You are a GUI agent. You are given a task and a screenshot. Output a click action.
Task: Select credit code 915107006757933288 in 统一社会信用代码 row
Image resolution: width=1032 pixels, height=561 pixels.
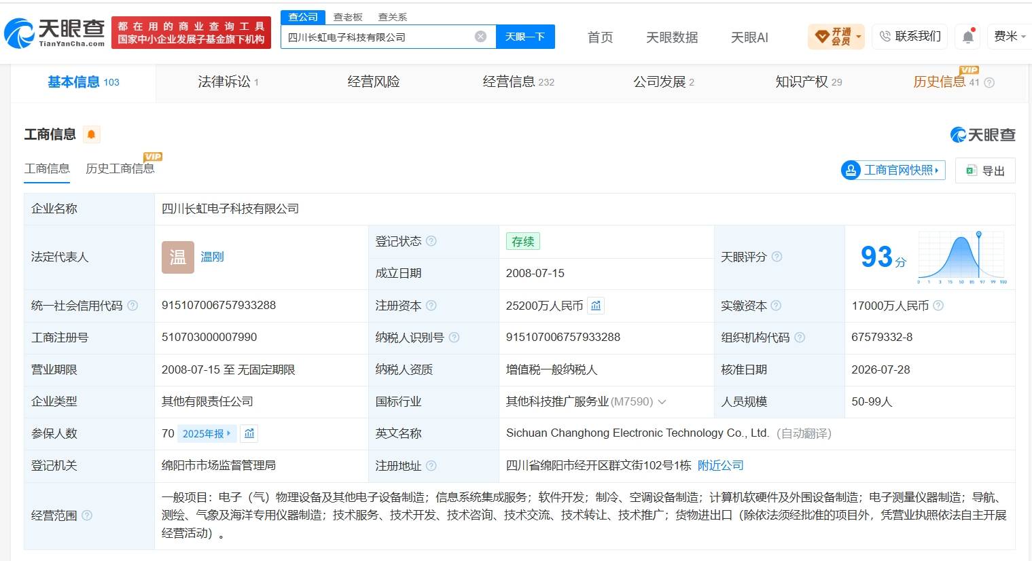[219, 306]
